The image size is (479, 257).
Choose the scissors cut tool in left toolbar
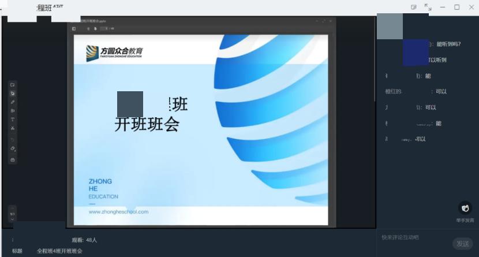coord(13,128)
